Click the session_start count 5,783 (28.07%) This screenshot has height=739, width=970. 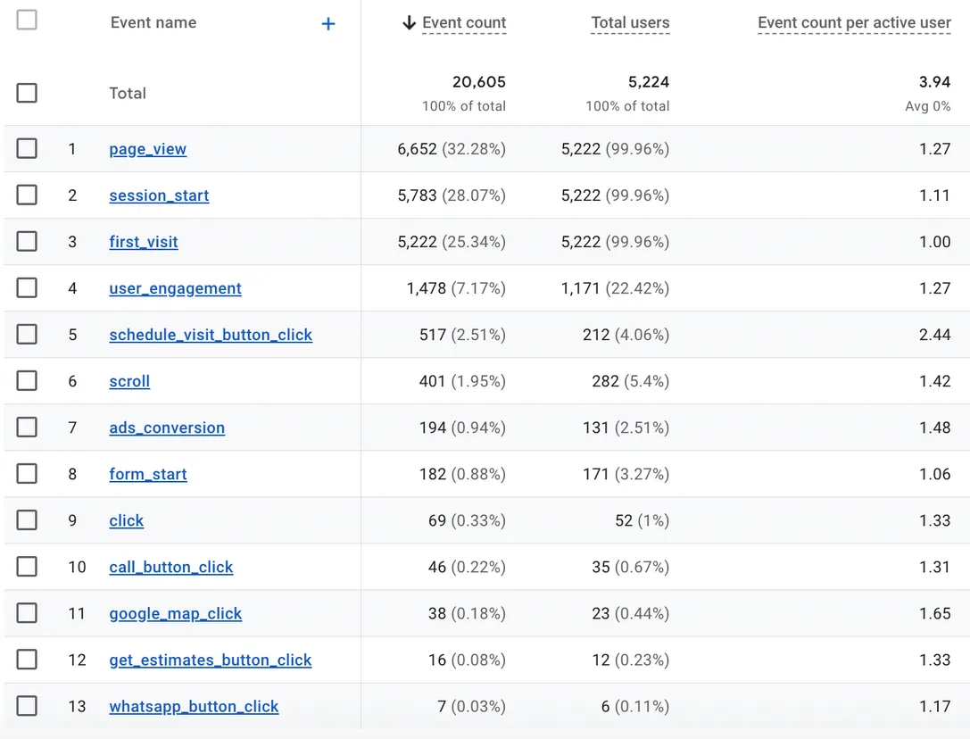point(452,195)
